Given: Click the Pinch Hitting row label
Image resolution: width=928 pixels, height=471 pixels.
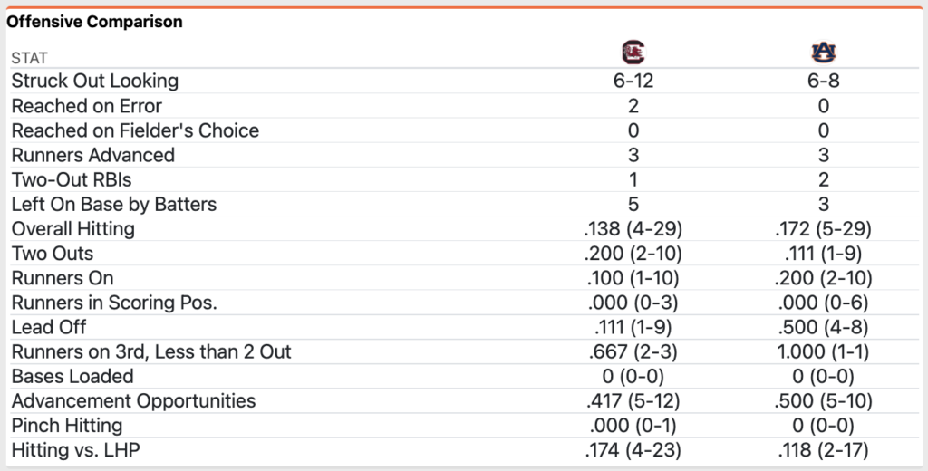Looking at the screenshot, I should [66, 425].
